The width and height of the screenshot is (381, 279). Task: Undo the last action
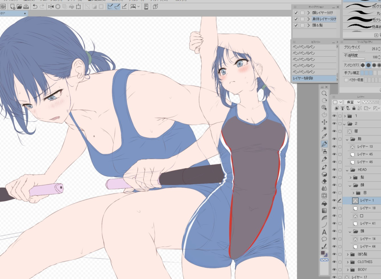pos(35,6)
